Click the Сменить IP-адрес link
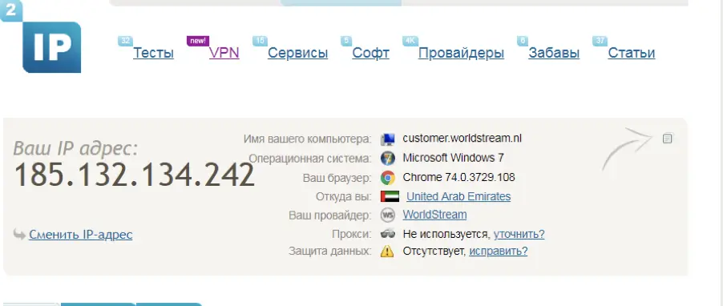 coord(81,235)
